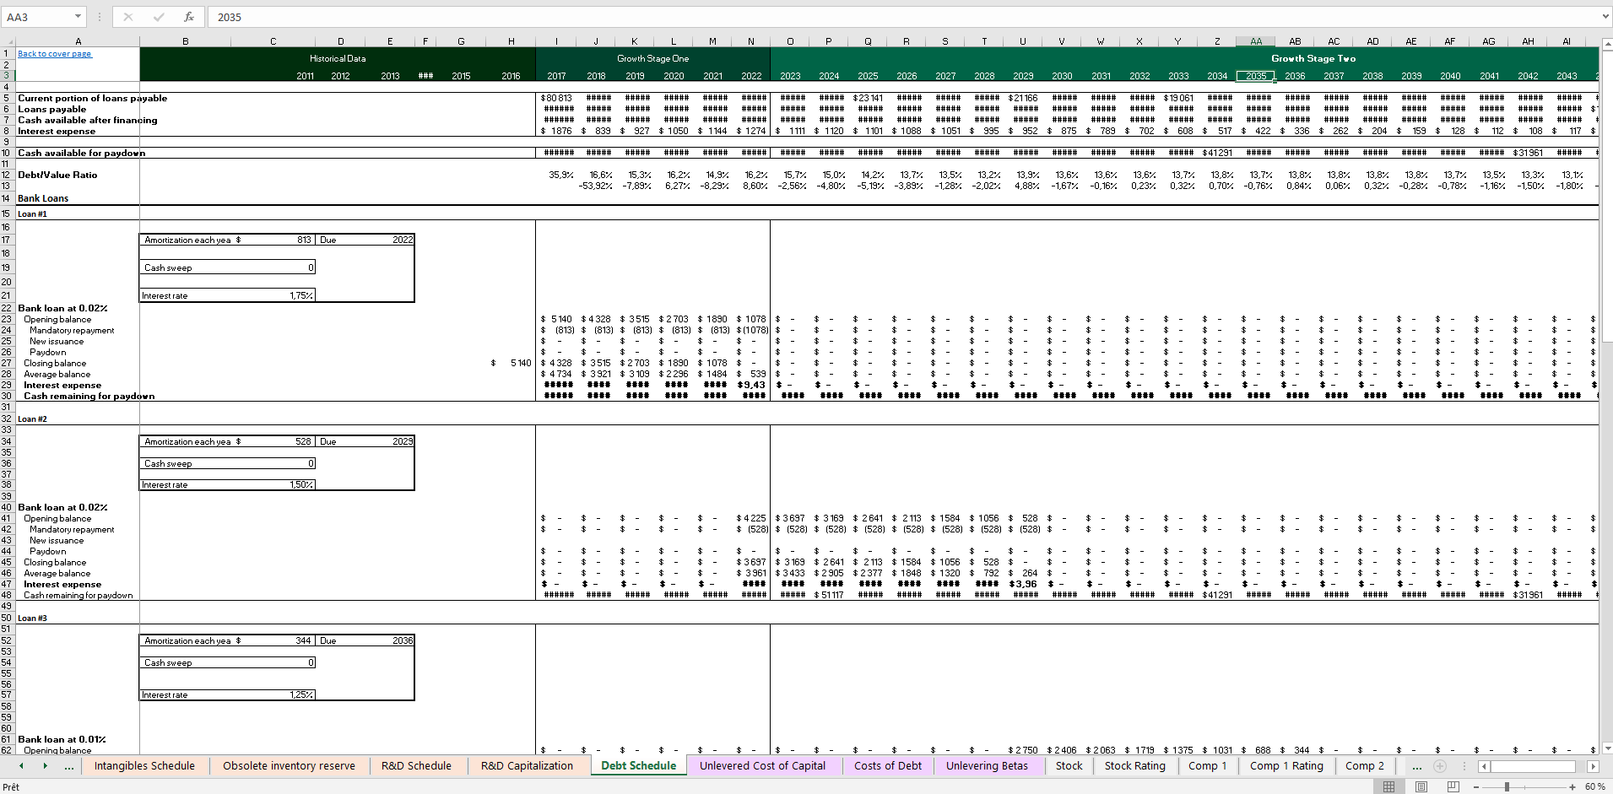Click the Growth Stage Two header
1613x794 pixels.
coord(1313,58)
